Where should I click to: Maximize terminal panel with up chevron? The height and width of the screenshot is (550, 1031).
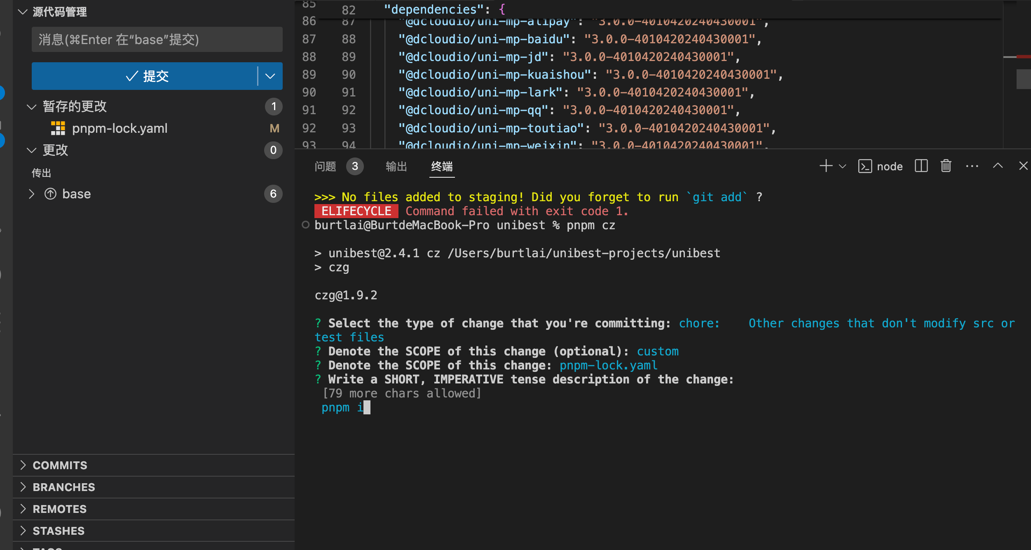click(998, 166)
